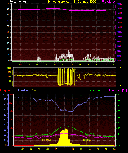Click the Temperatura legend label
This screenshot has width=128, height=153.
(94, 90)
